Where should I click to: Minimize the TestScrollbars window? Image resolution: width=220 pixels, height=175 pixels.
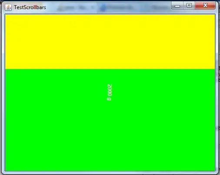(177, 6)
